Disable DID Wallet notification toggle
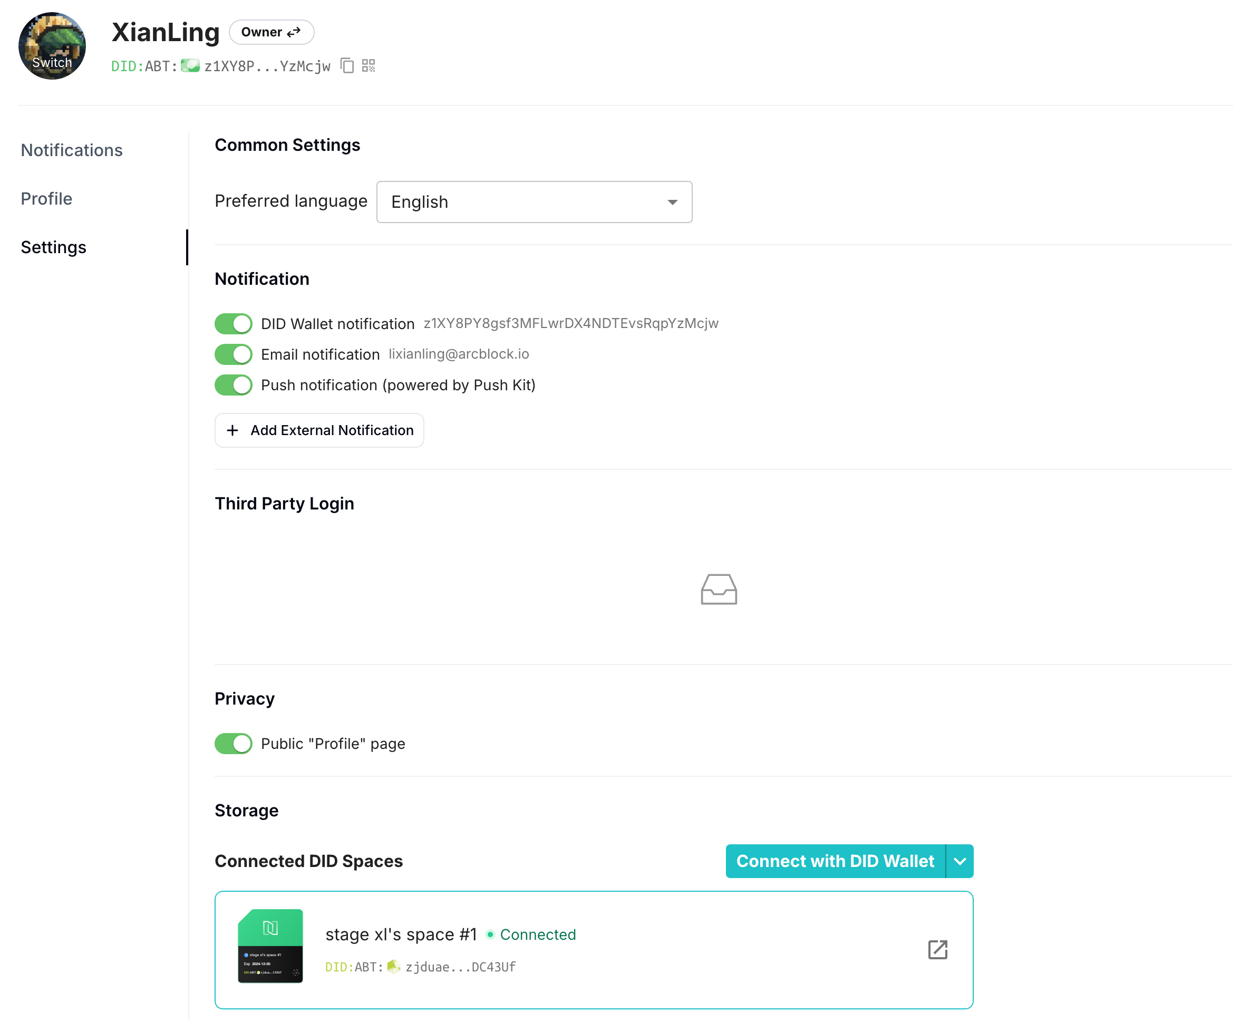Image resolution: width=1260 pixels, height=1021 pixels. point(234,324)
